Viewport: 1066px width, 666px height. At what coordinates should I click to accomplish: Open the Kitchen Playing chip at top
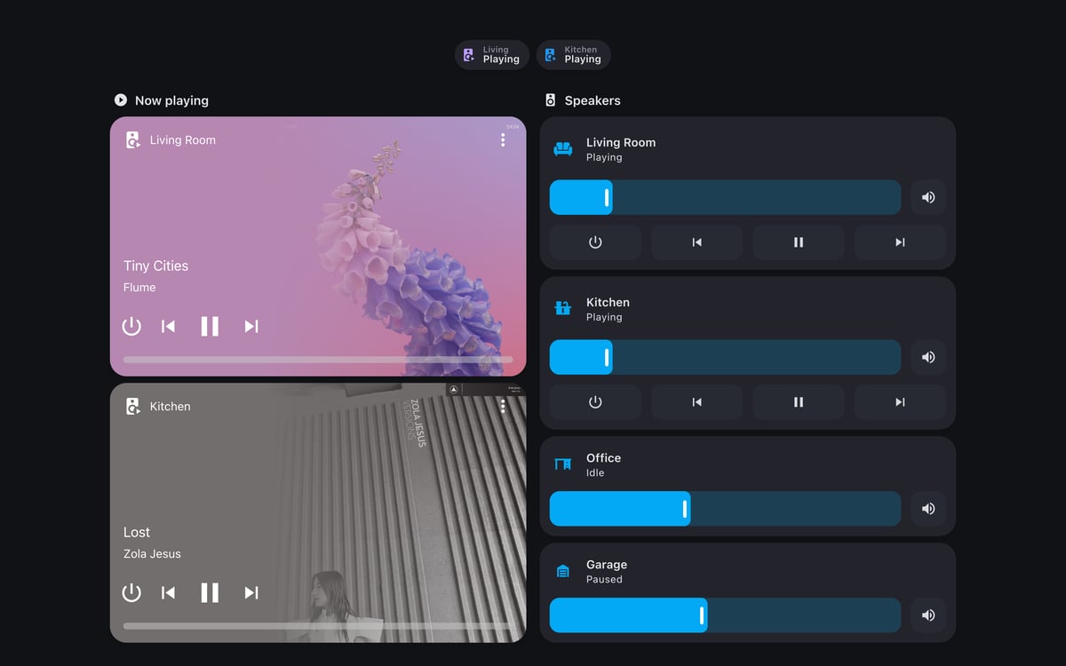[x=573, y=55]
